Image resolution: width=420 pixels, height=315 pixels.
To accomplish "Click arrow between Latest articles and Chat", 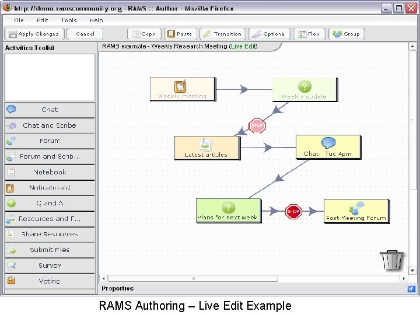I will click(x=268, y=148).
